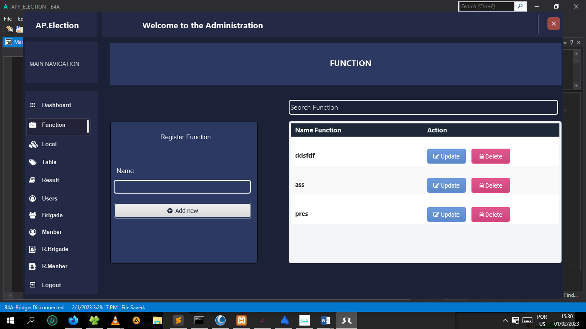Click the Name Function column header
Screen dimensions: 586x329
318,130
